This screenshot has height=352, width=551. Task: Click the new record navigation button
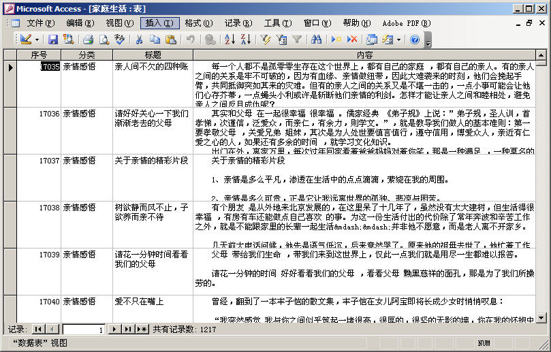click(142, 330)
